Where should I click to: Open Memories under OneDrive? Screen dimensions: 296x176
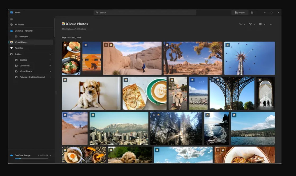pos(24,37)
